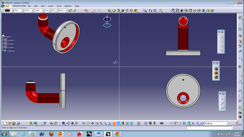Select the Point tool in floating toolbar

pos(222,99)
